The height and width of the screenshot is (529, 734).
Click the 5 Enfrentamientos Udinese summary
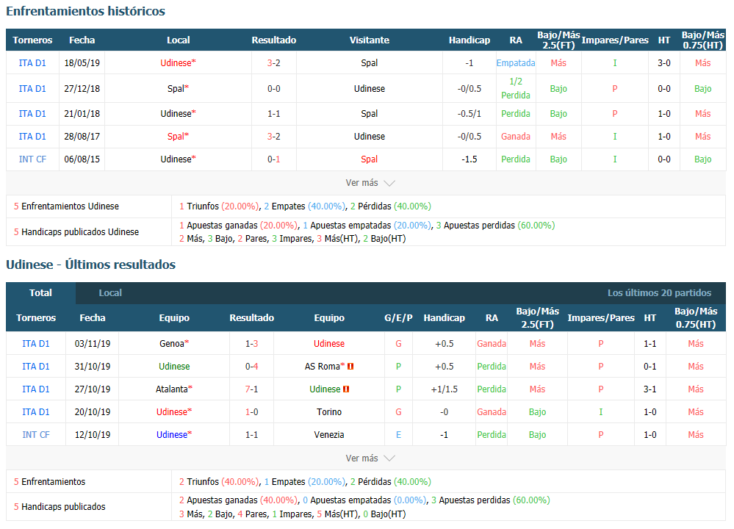66,206
